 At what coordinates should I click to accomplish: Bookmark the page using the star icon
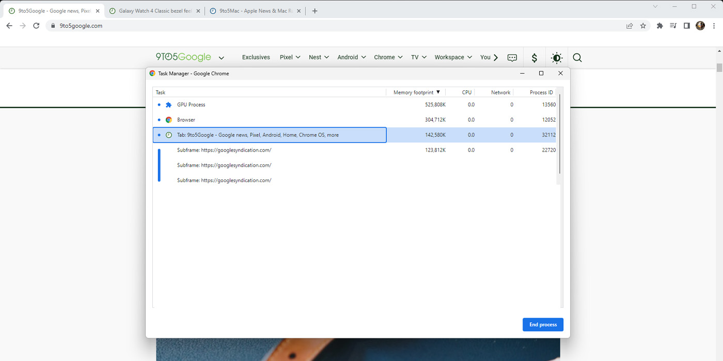tap(642, 25)
